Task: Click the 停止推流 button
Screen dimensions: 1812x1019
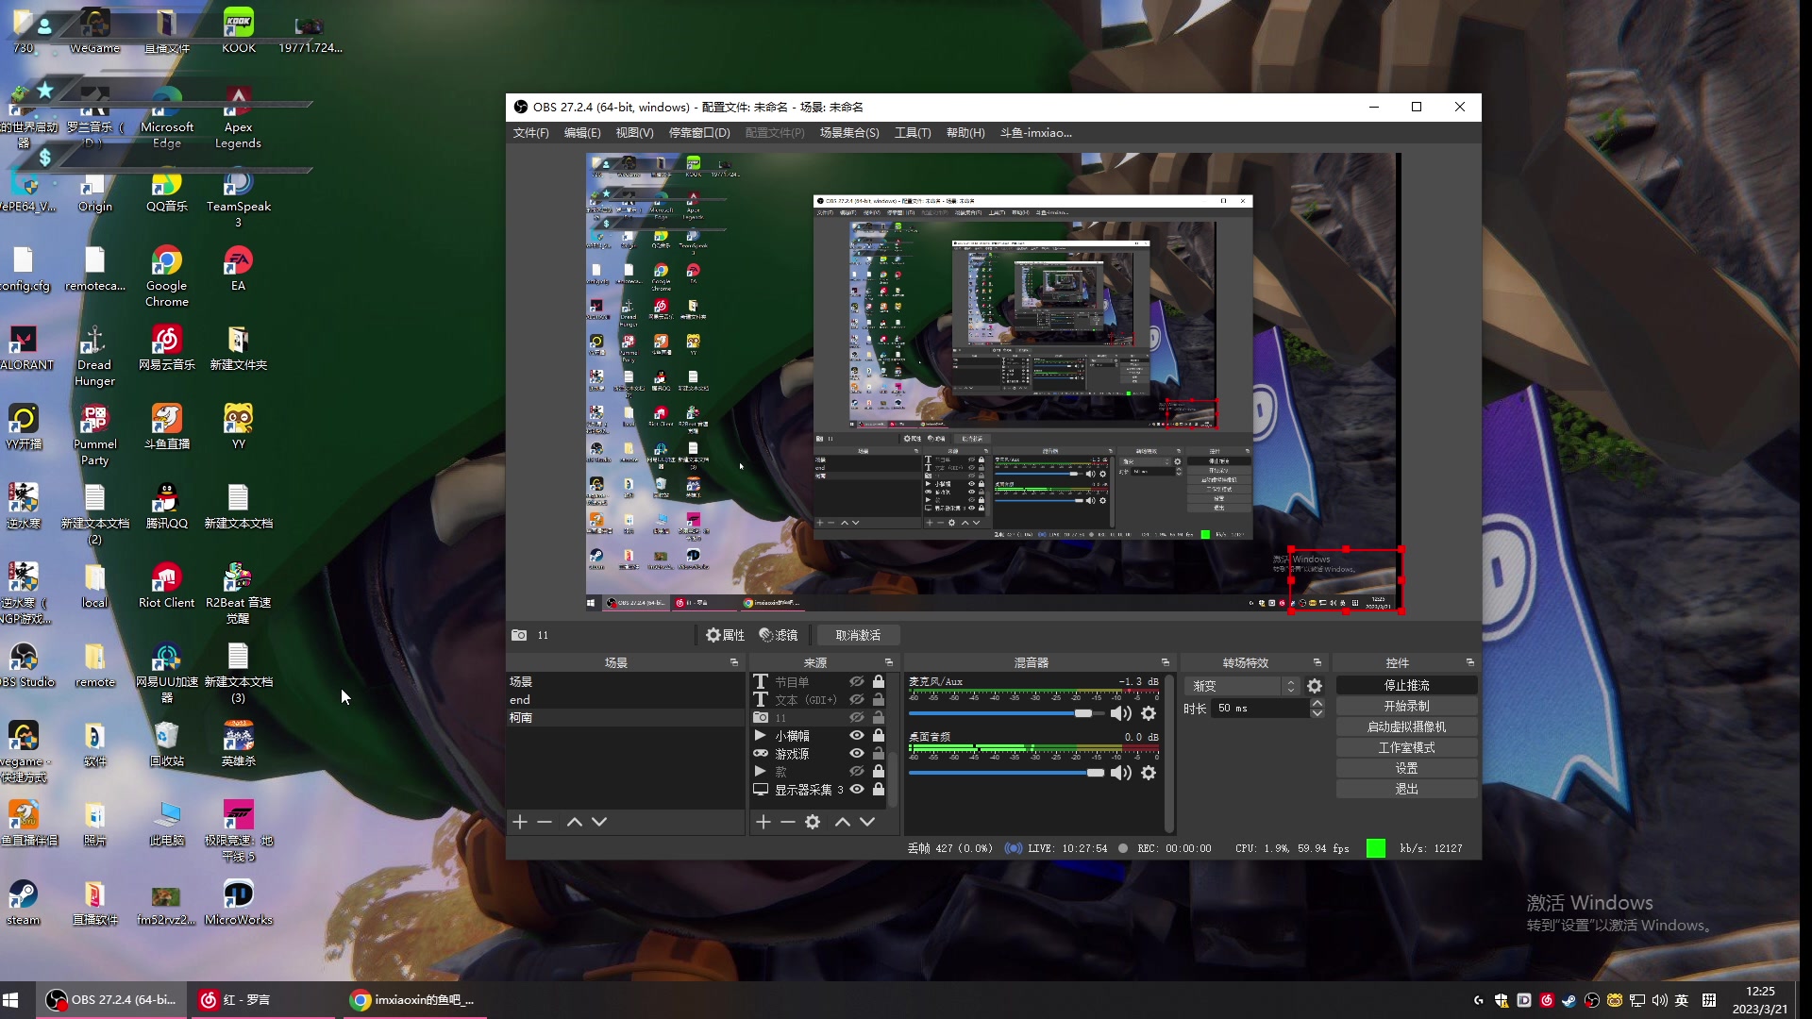Action: coord(1406,685)
